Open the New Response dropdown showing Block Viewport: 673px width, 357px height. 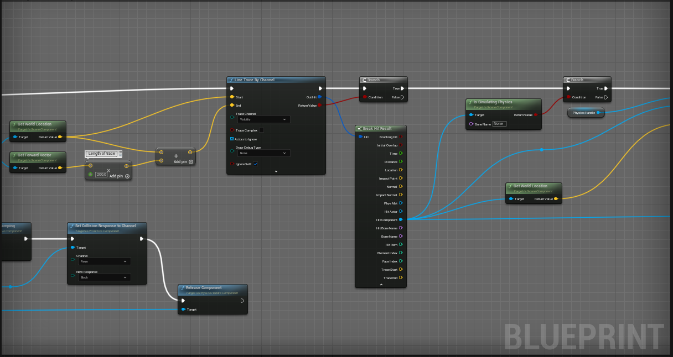(104, 277)
